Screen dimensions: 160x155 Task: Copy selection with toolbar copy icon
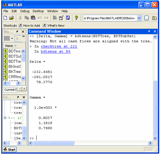tap(27, 18)
